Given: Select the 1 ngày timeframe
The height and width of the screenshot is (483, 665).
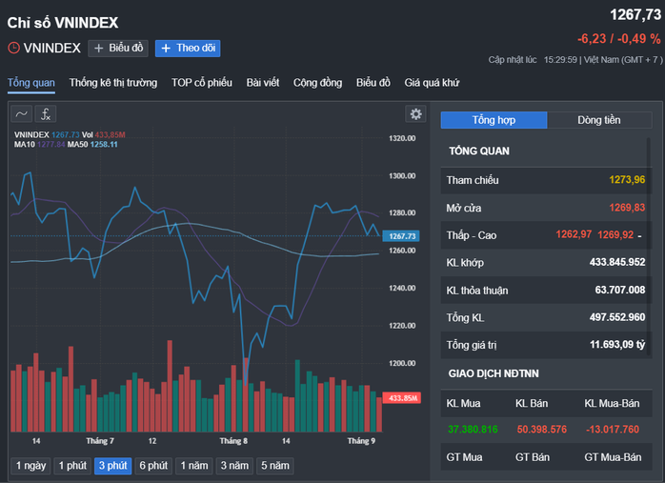Looking at the screenshot, I should pos(30,466).
